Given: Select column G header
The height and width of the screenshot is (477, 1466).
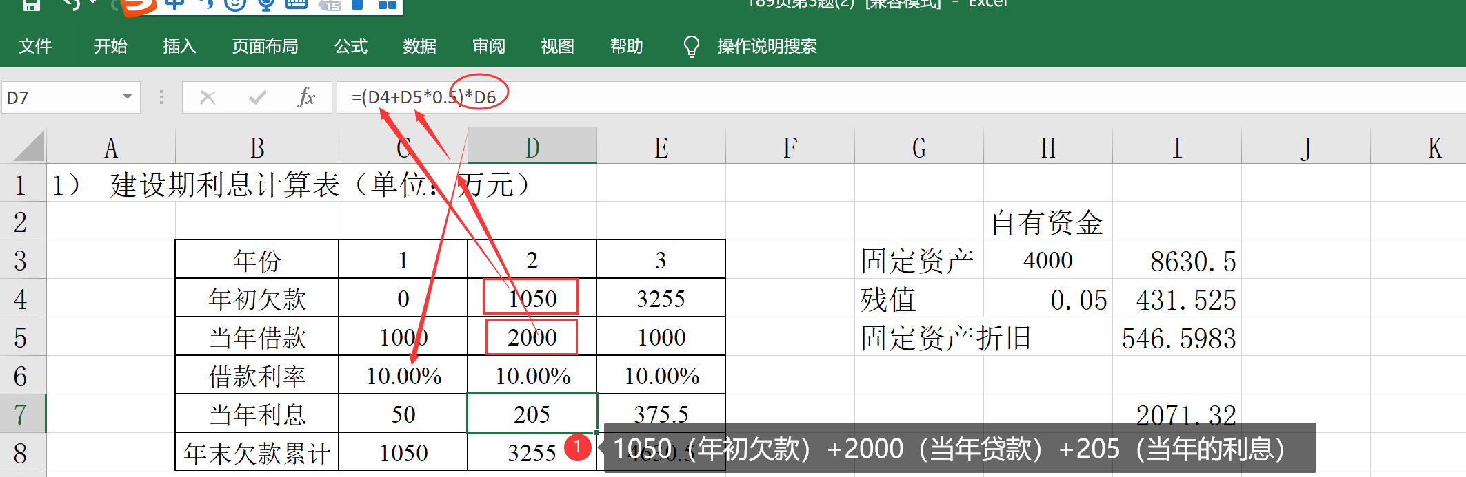Looking at the screenshot, I should (919, 147).
